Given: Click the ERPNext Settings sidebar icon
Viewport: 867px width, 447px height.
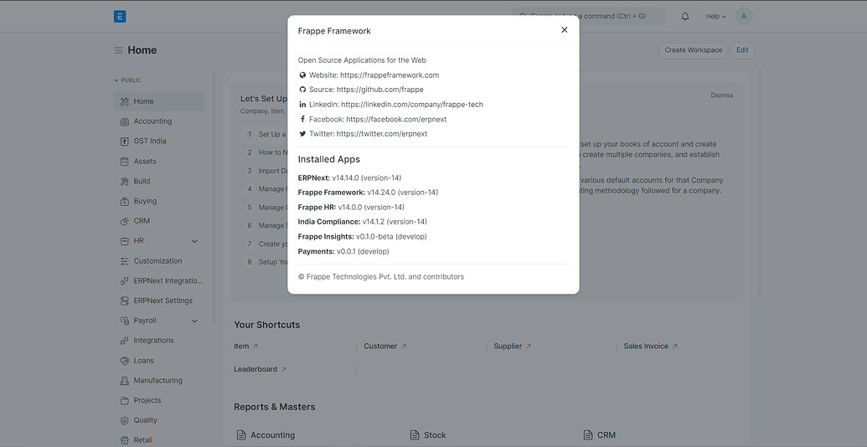Looking at the screenshot, I should (x=125, y=301).
